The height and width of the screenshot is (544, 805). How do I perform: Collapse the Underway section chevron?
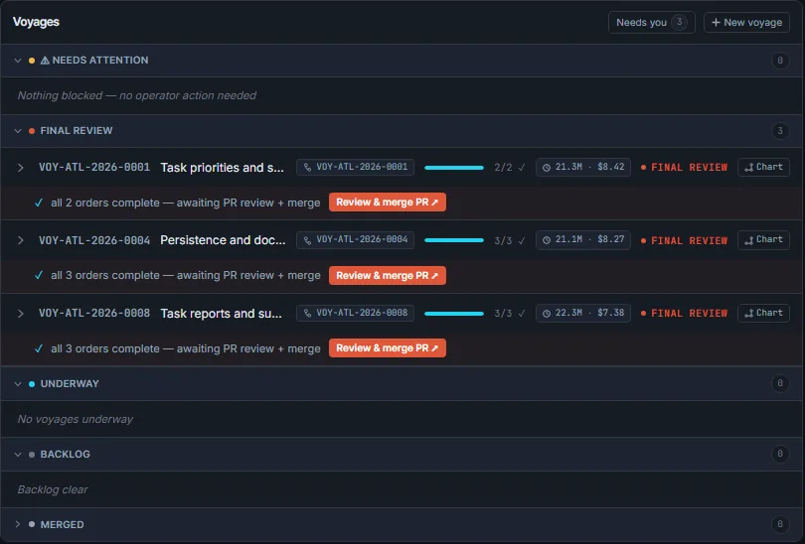(x=18, y=384)
